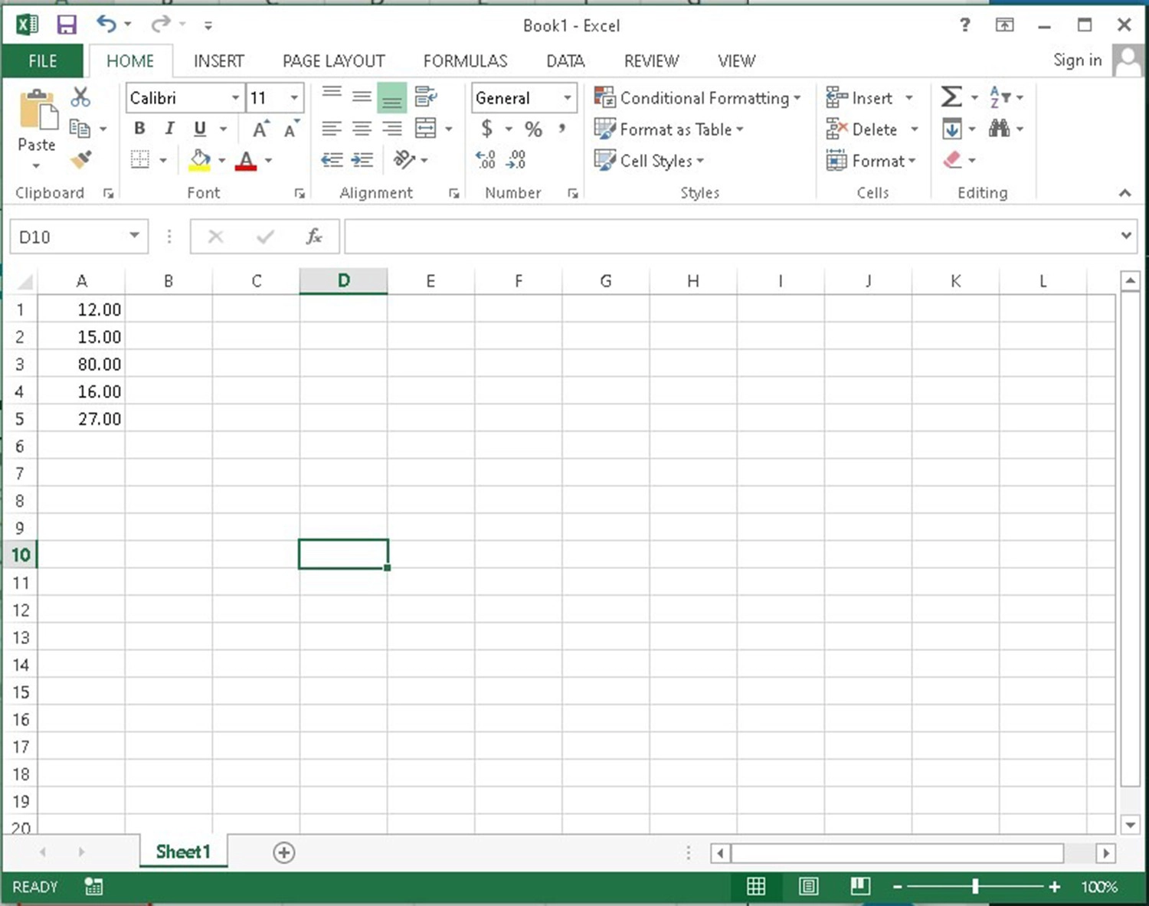
Task: Decrease decimal places
Action: pos(516,159)
